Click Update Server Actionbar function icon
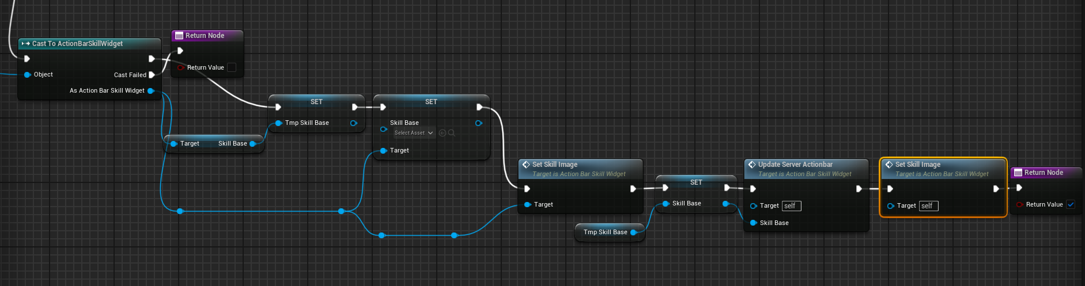The height and width of the screenshot is (286, 1085). tap(752, 165)
